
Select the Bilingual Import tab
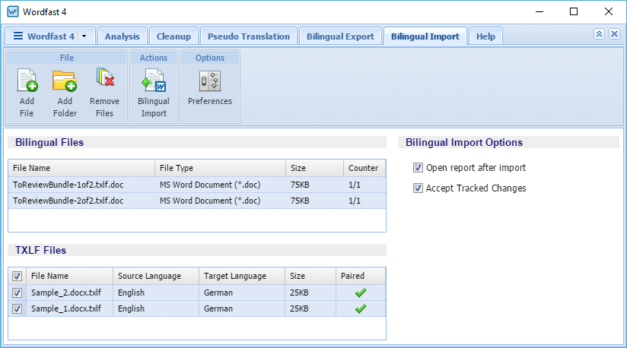point(425,36)
